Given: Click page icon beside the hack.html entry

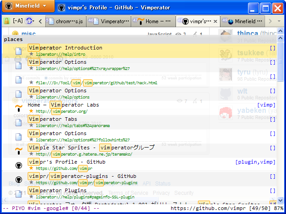Looking at the screenshot, I should [18, 80].
